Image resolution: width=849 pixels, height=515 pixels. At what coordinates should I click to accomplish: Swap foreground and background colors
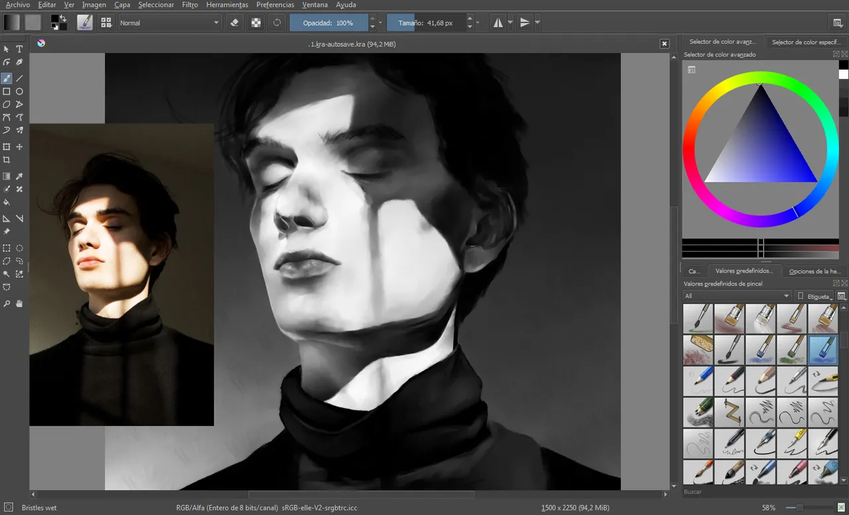tap(63, 18)
